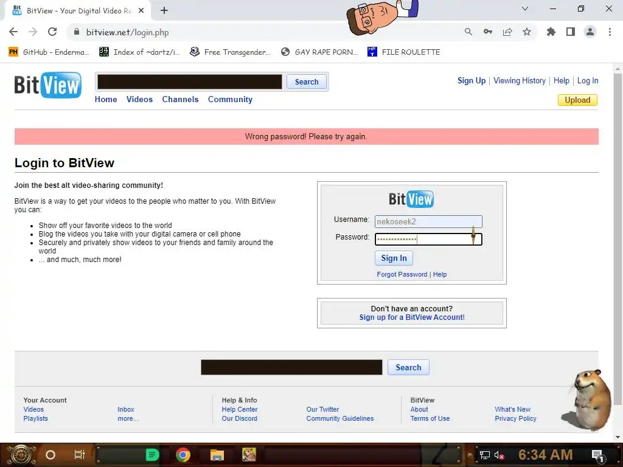Image resolution: width=623 pixels, height=467 pixels.
Task: Open Viewing History link
Action: 520,81
